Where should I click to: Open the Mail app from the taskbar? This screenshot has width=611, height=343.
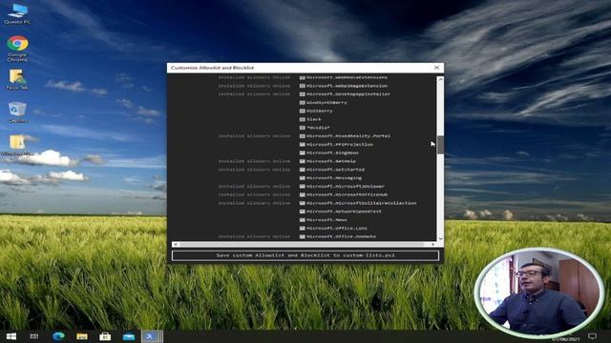click(x=129, y=336)
